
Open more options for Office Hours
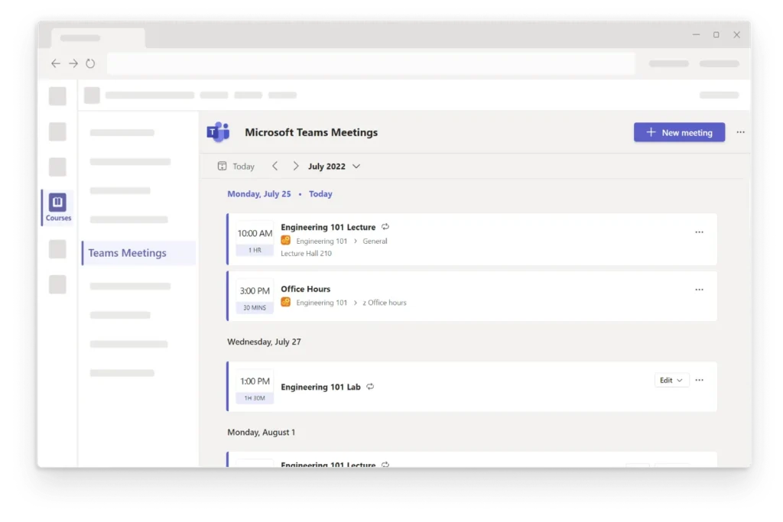[x=699, y=290]
